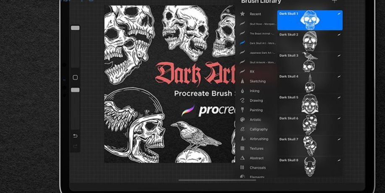Select the Dark Skull 4 brush

click(310, 83)
